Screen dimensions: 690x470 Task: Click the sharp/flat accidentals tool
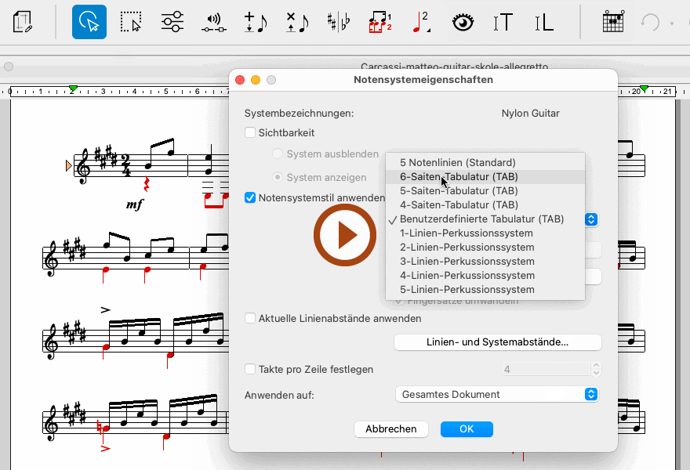pos(338,22)
